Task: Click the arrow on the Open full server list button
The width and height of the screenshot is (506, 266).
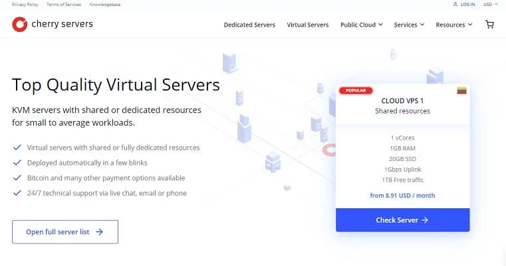Action: (99, 232)
